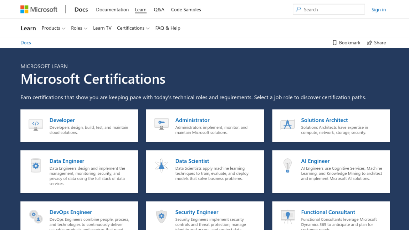Click 'Solutions Architects have expertise' description
The image size is (409, 230).
coord(335,130)
